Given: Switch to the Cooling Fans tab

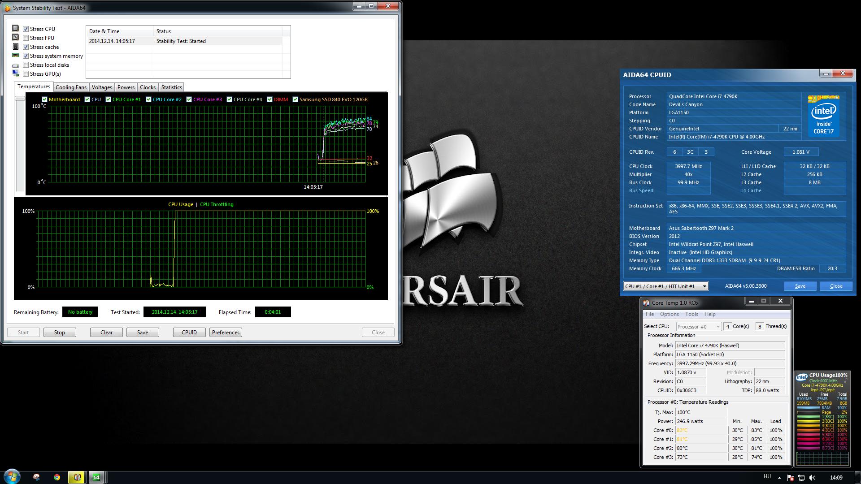Looking at the screenshot, I should pyautogui.click(x=71, y=87).
